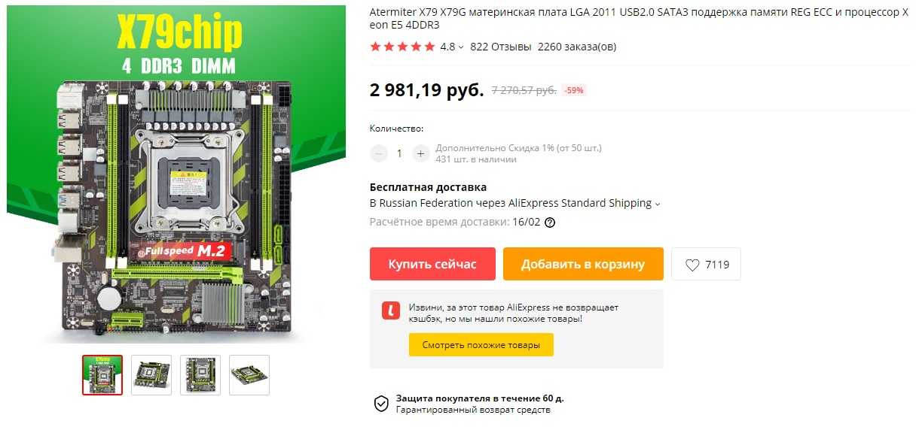Click the red cashback notice icon
Image resolution: width=916 pixels, height=430 pixels.
point(391,310)
